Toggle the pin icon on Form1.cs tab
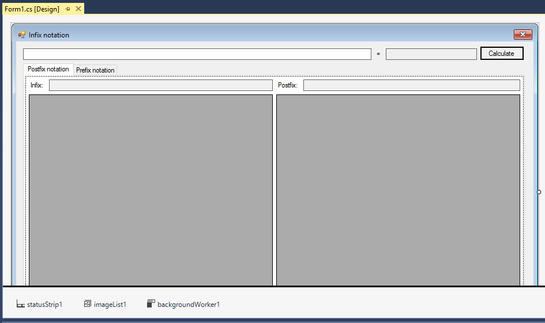The height and width of the screenshot is (323, 545). [x=67, y=9]
